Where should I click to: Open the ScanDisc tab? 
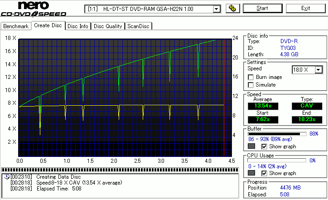(138, 26)
